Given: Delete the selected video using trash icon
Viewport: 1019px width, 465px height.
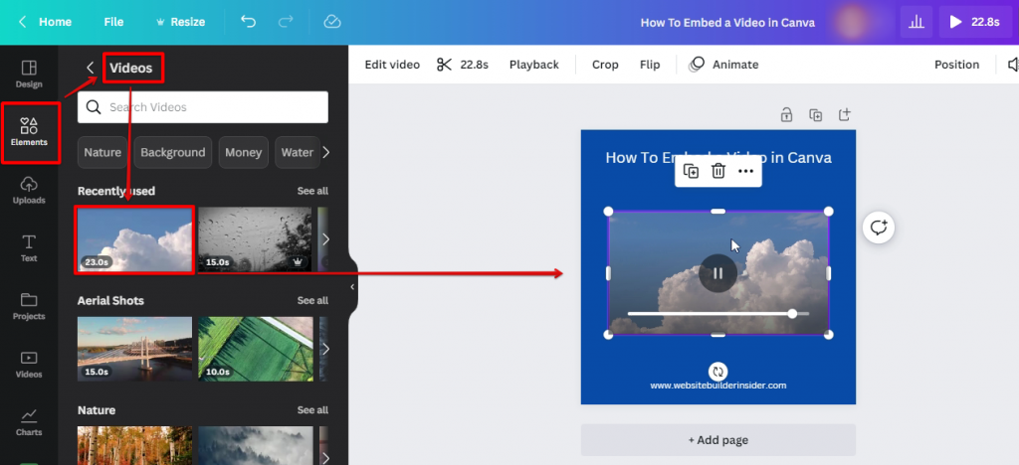Looking at the screenshot, I should 717,172.
